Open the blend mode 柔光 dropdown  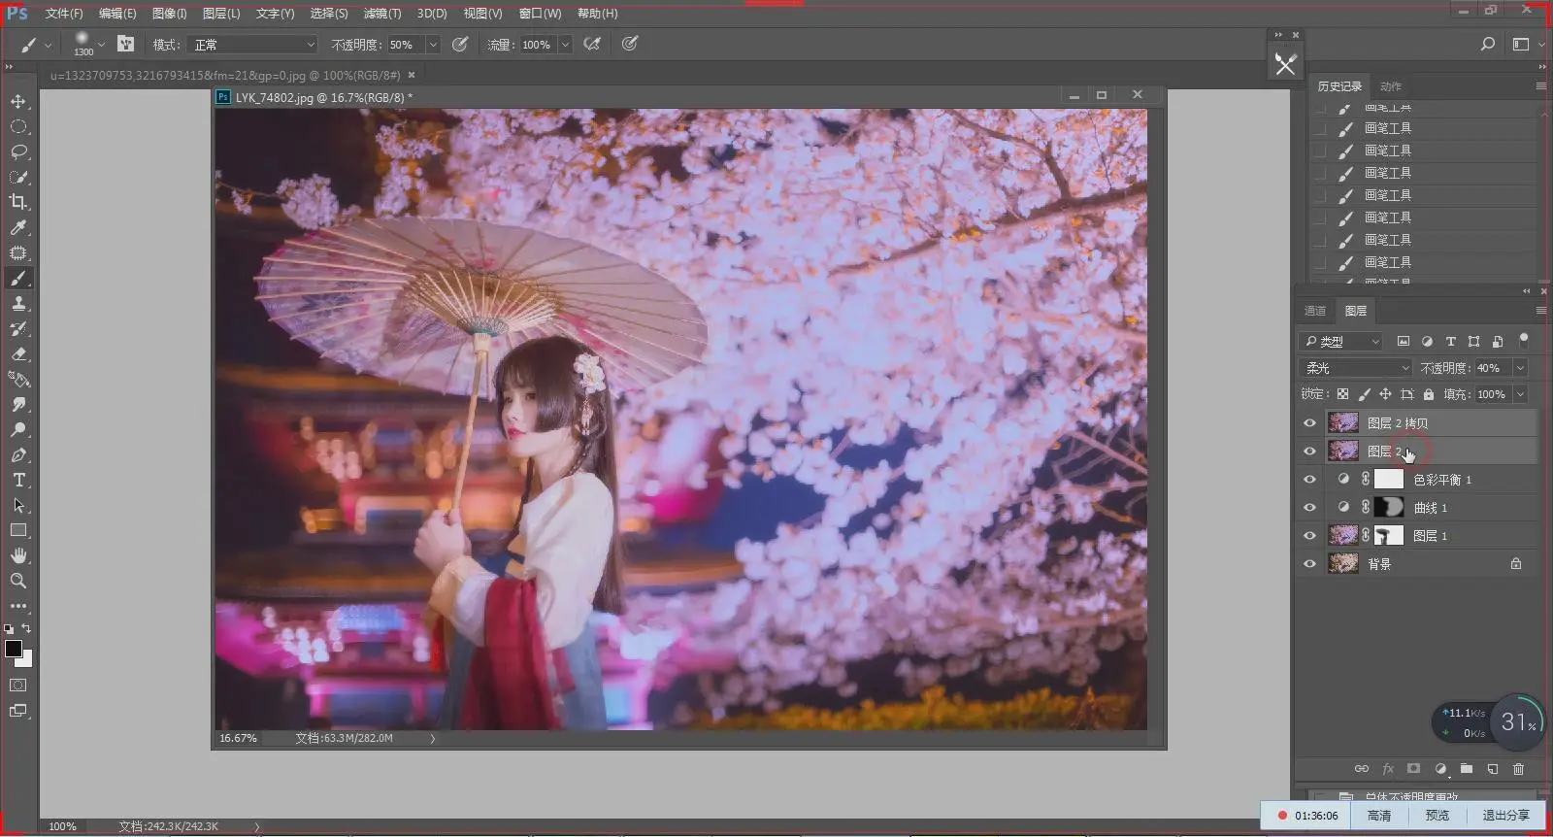tap(1356, 368)
